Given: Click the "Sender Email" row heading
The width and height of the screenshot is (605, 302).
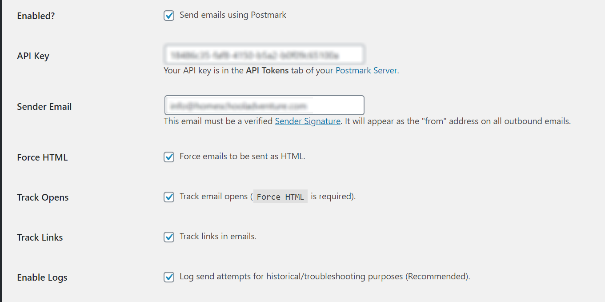Looking at the screenshot, I should tap(44, 107).
